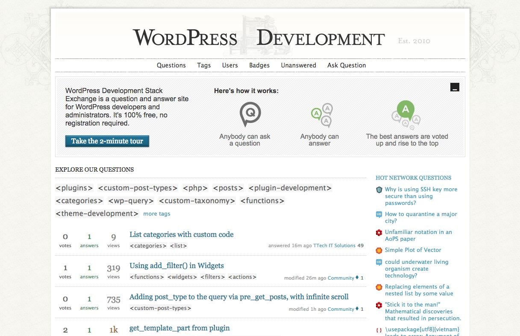520x336 pixels.
Task: Select the 'theme-development' tag
Action: pyautogui.click(x=97, y=213)
